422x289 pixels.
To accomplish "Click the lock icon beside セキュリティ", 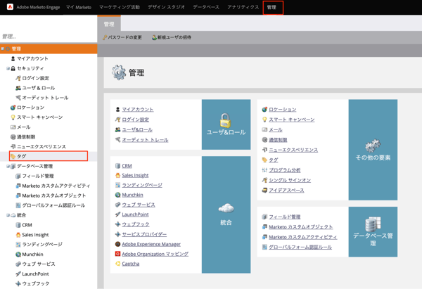I will [13, 68].
